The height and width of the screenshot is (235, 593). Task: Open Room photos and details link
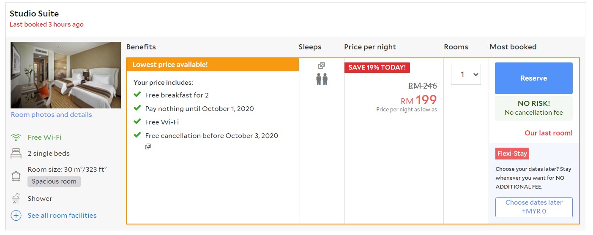coord(51,115)
